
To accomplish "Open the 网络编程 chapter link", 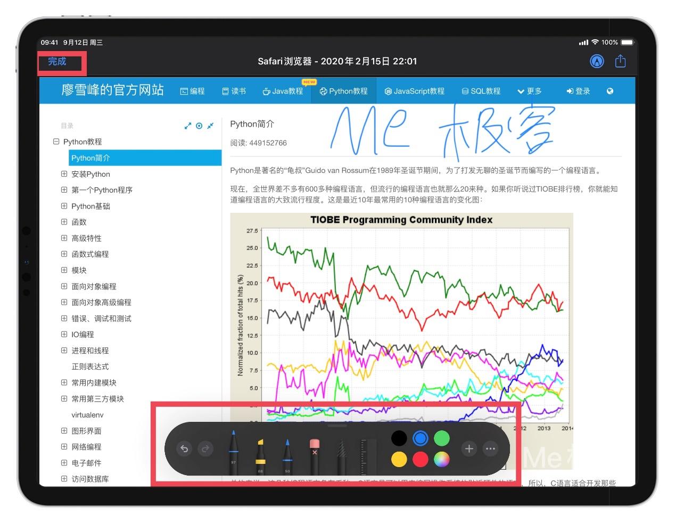I will click(x=86, y=447).
